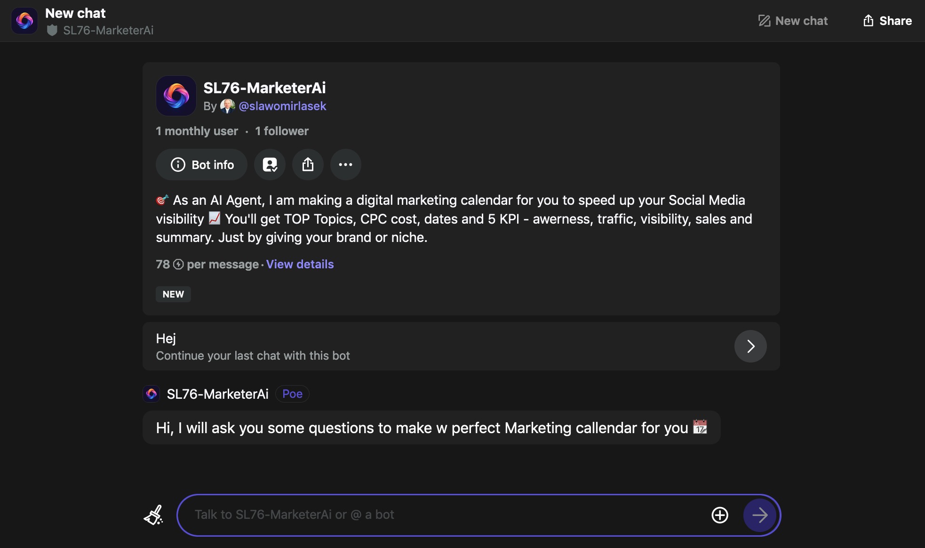Click the follow bot person icon

(270, 165)
